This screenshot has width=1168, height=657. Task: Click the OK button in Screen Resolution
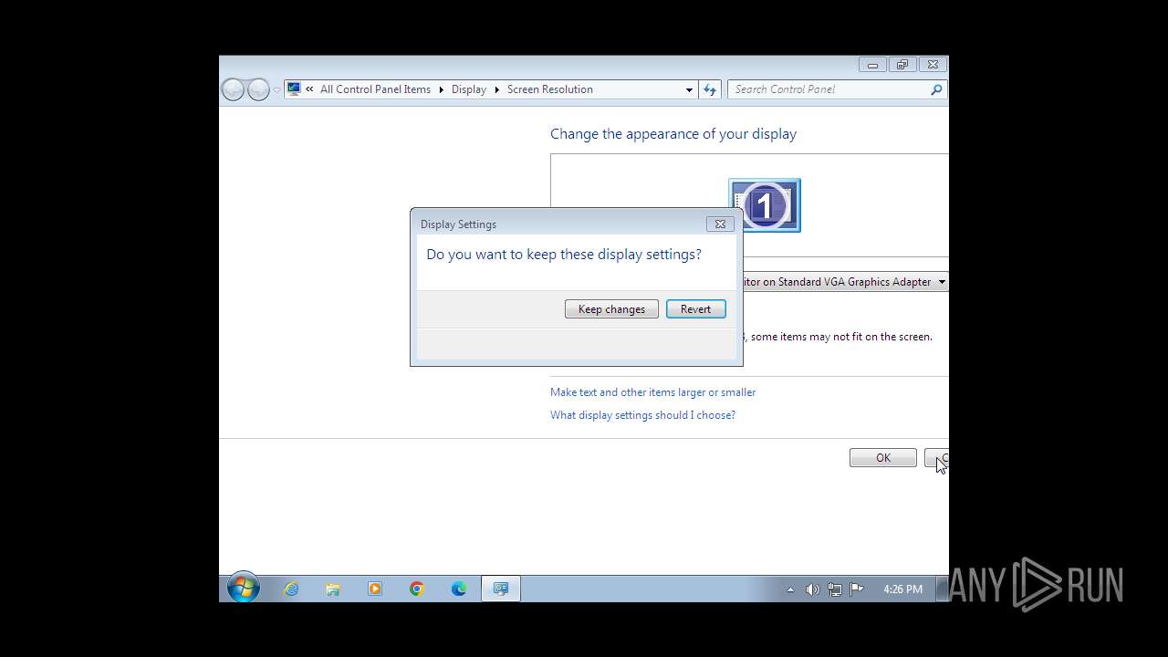click(x=882, y=458)
